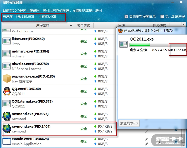The image size is (187, 148).
Task: Select popwndexe.exe(PID:4180) row name
Action: 33,76
